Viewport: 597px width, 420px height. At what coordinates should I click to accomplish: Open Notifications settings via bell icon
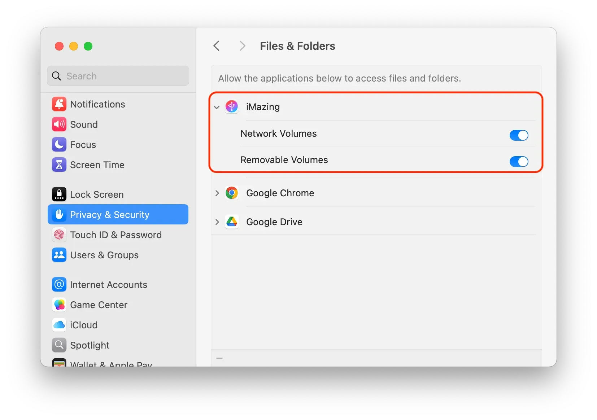(59, 104)
